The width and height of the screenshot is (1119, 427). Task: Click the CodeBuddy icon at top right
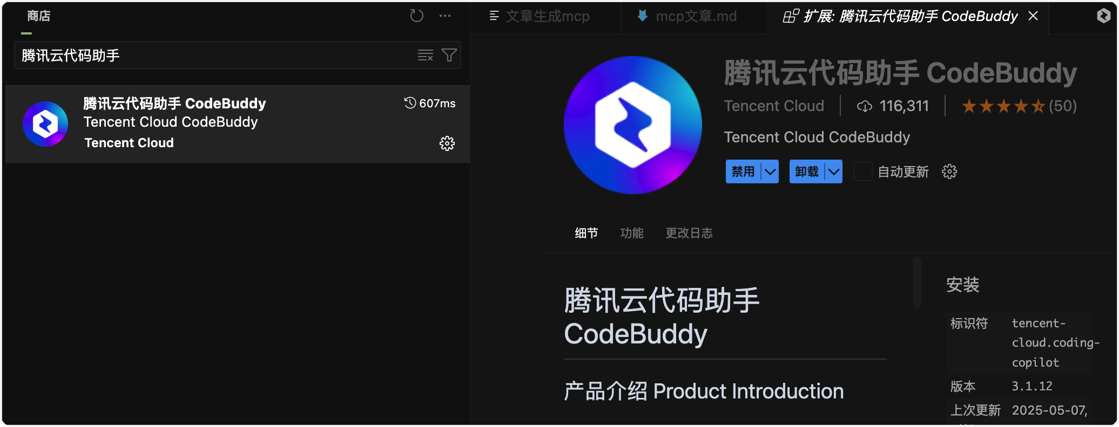1104,16
